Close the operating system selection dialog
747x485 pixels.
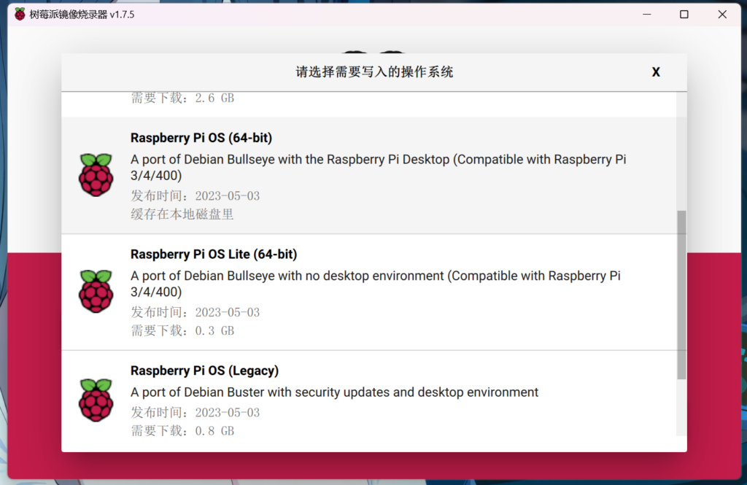point(656,72)
